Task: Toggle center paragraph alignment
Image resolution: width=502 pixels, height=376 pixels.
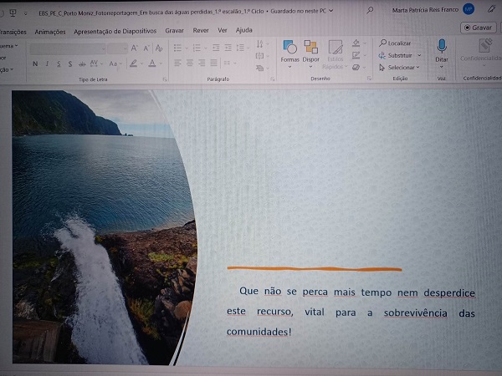Action: 190,63
